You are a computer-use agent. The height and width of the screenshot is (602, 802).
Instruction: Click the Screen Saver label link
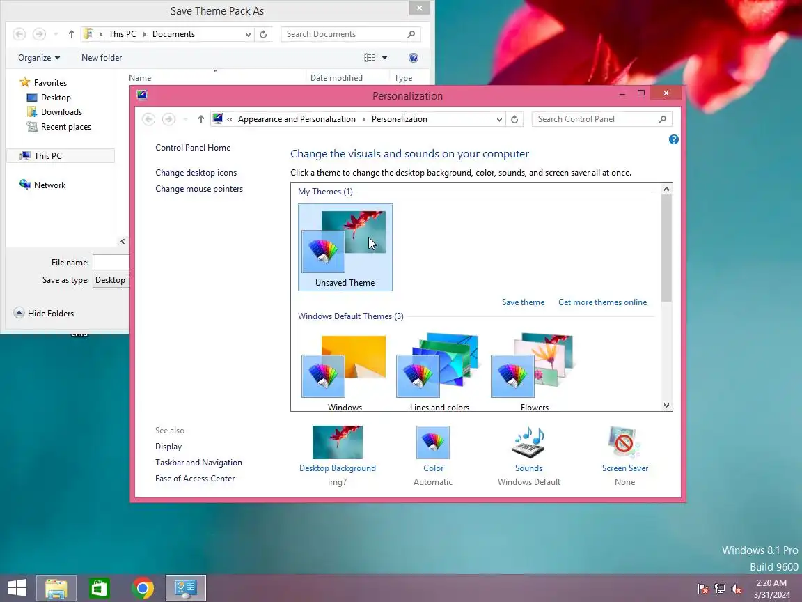(x=624, y=468)
